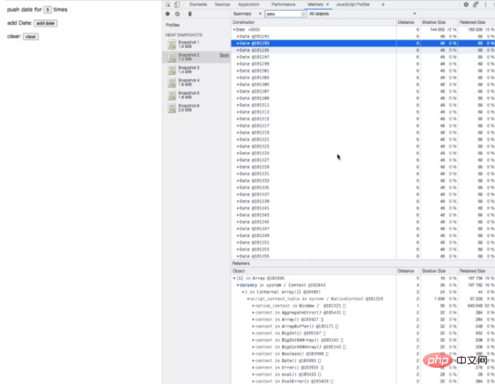Click the take heap snapshot record button
495x384 pixels.
pyautogui.click(x=167, y=14)
